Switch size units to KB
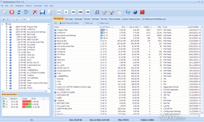Screen dimensions: 204x122 pyautogui.click(x=73, y=12)
